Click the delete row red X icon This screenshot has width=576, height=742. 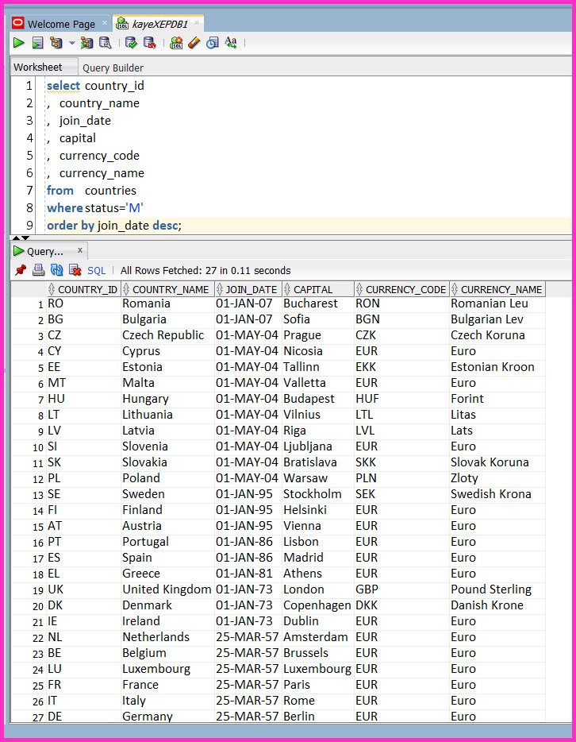[75, 270]
